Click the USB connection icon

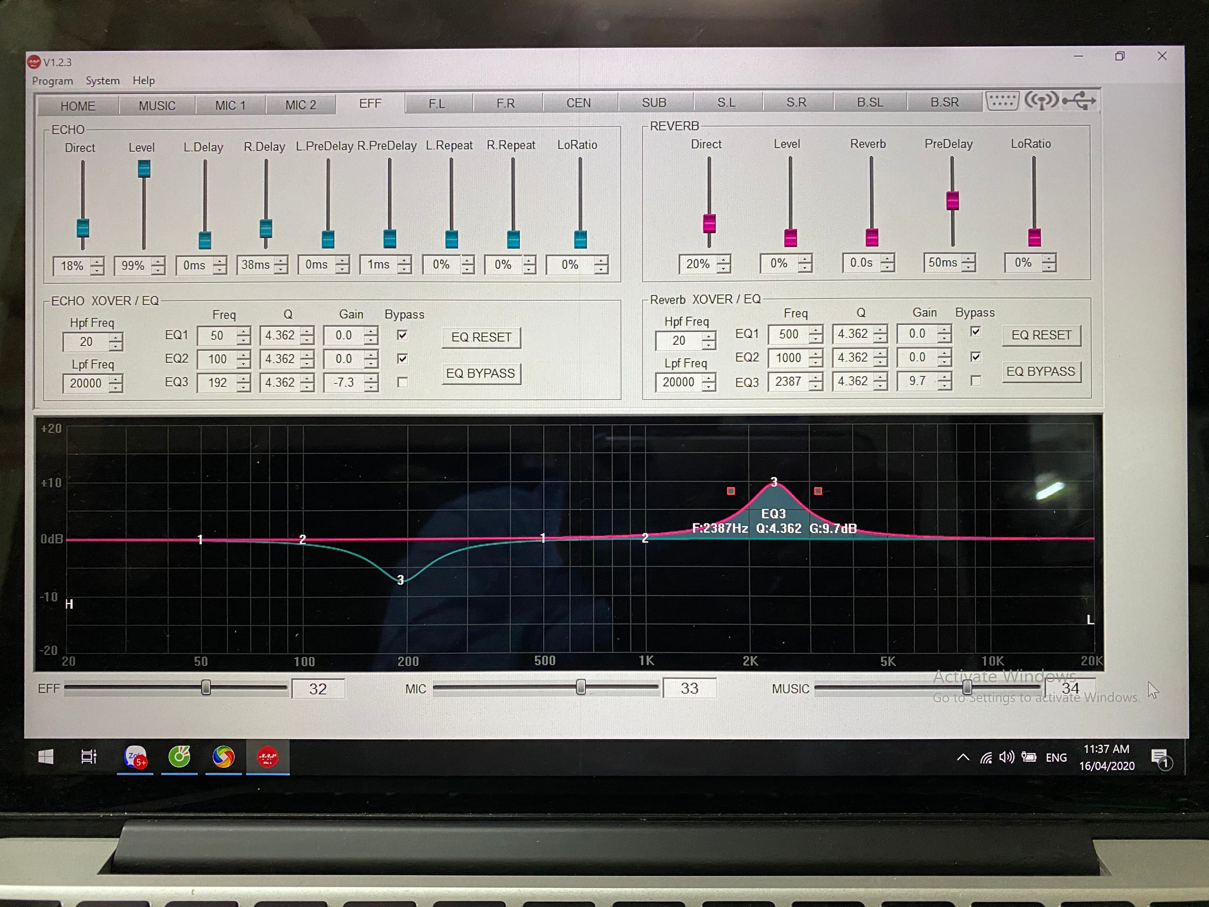1080,101
